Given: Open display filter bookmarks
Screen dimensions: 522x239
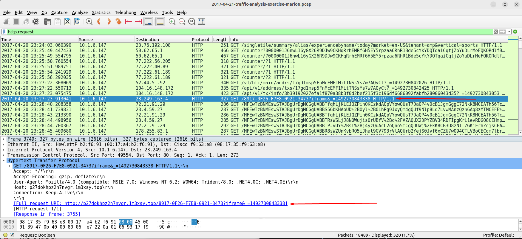Looking at the screenshot, I should [4, 32].
